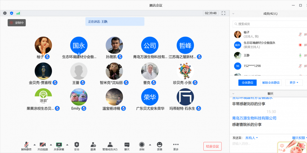
Task: Click 王蕾's grey placeholder avatar
Action: [x=79, y=71]
